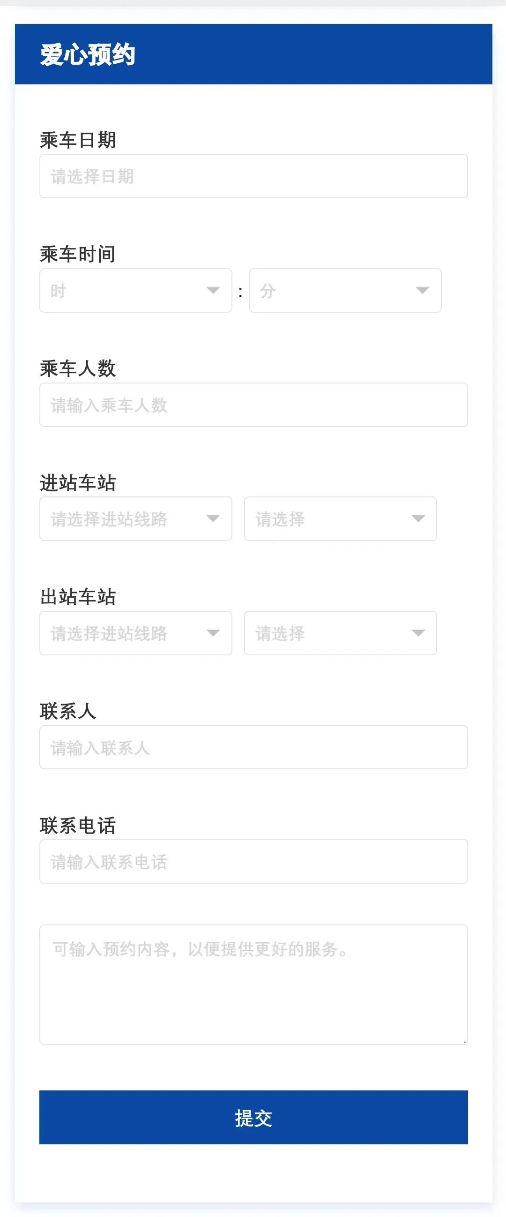The width and height of the screenshot is (506, 1217).
Task: Click the 联系电话 field label
Action: point(78,826)
